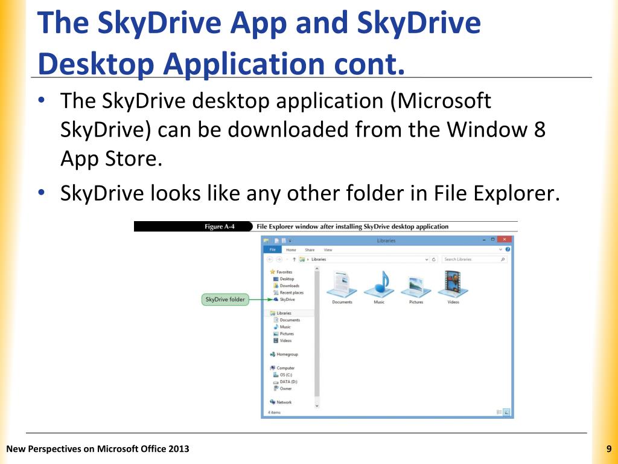Viewport: 618px width, 464px height.
Task: Open quick access toolbar customize dropdown
Action: pos(290,240)
